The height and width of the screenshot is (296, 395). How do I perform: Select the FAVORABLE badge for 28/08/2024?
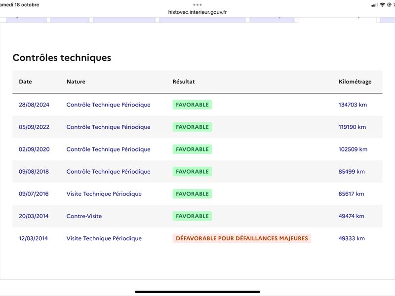click(x=192, y=105)
